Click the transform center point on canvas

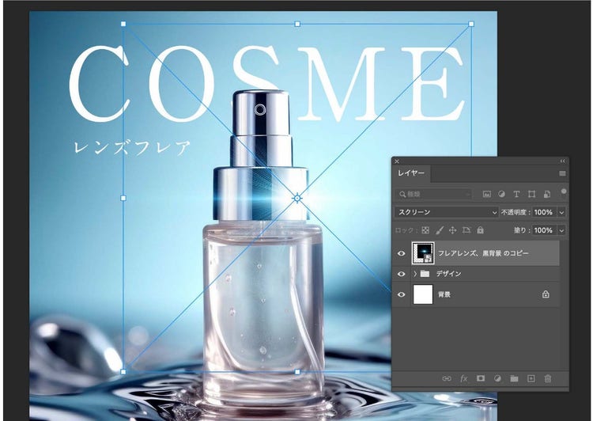click(297, 198)
